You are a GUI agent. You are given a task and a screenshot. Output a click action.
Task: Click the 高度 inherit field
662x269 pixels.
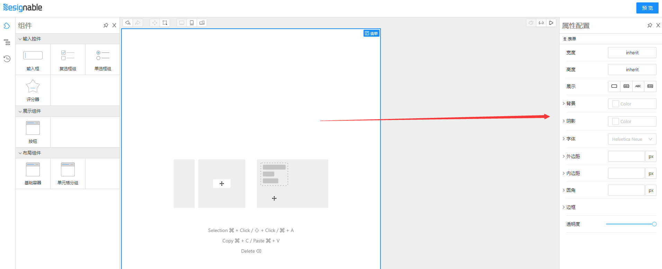tap(632, 69)
